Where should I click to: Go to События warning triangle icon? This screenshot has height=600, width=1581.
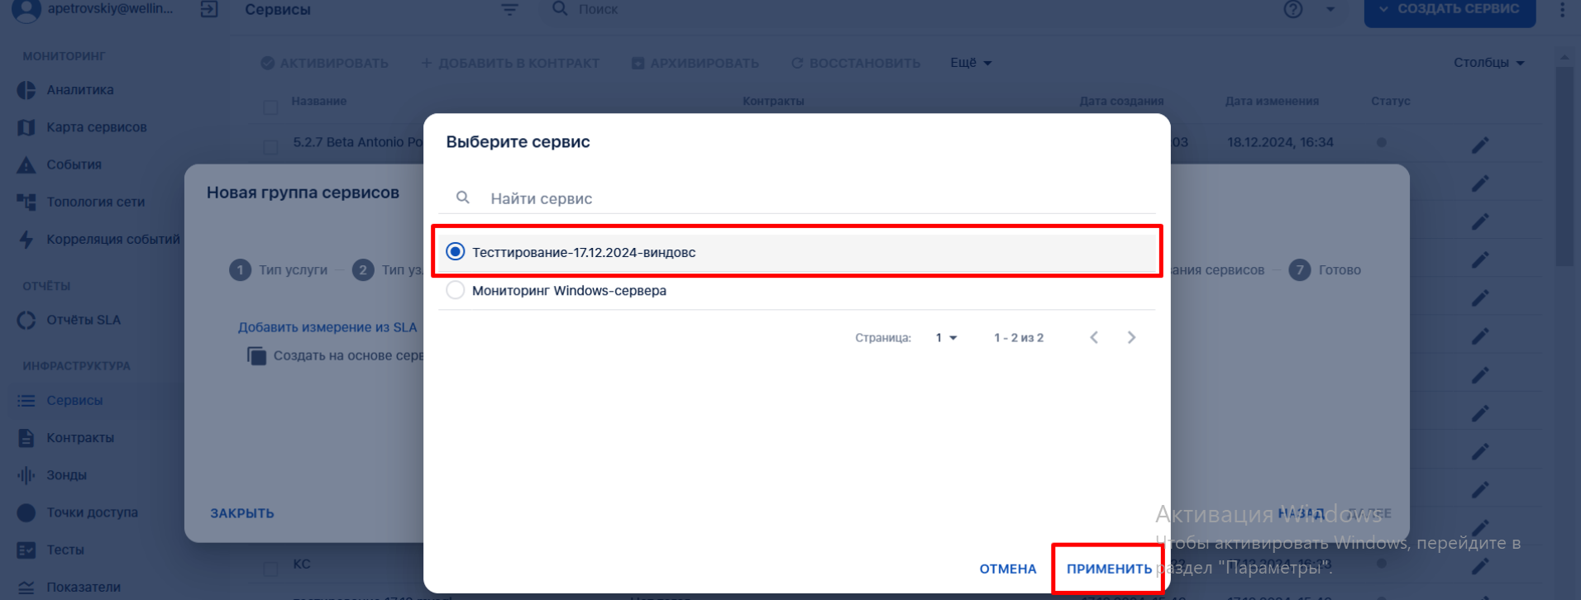pyautogui.click(x=26, y=164)
